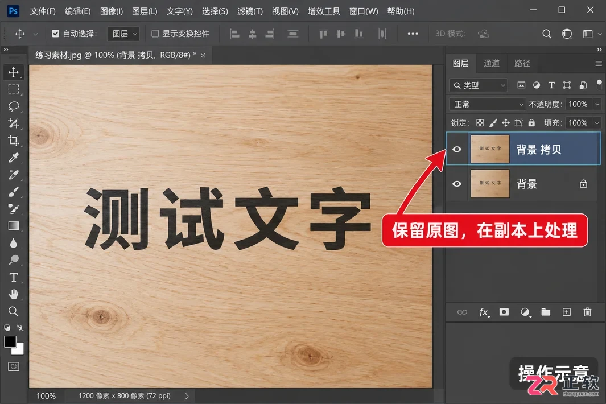Enable the 显示变换控件 checkbox

click(x=155, y=34)
